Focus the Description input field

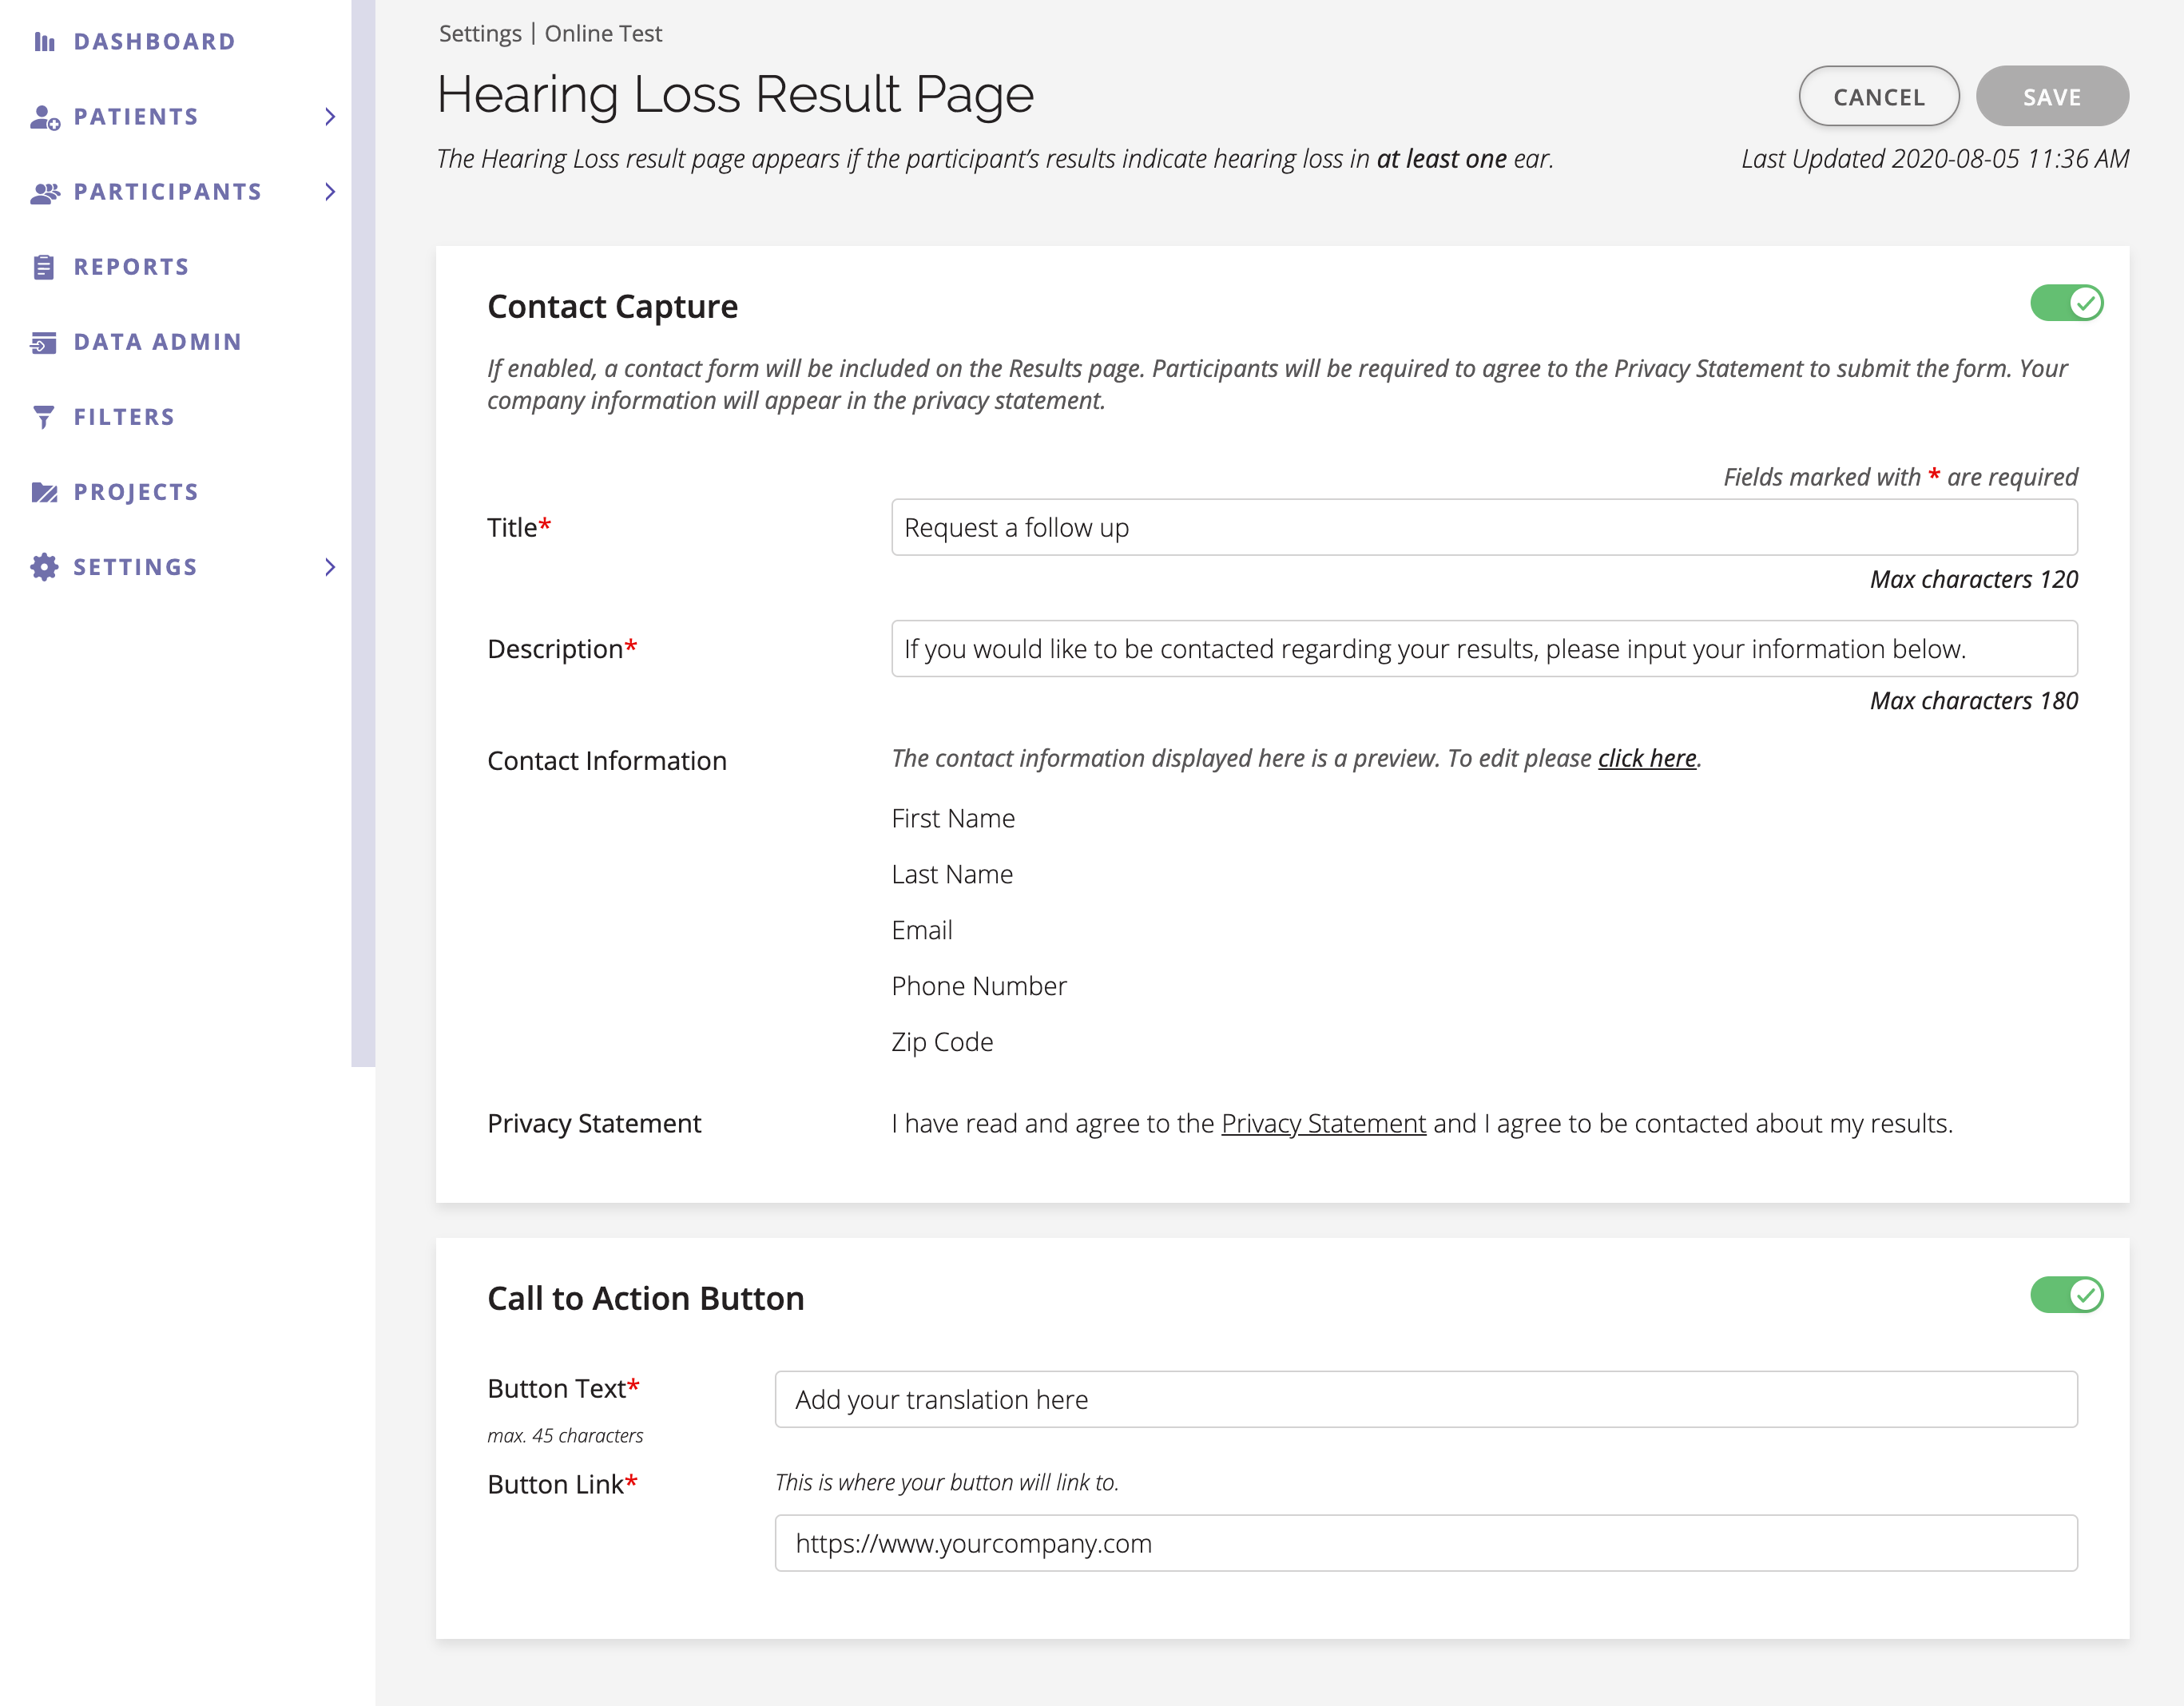click(x=1484, y=648)
